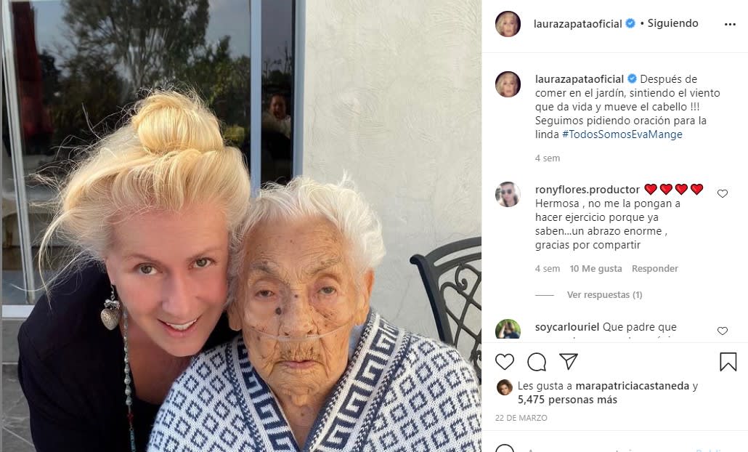The height and width of the screenshot is (452, 748).
Task: Open laurazapataoficial header profile picture
Action: pyautogui.click(x=508, y=24)
